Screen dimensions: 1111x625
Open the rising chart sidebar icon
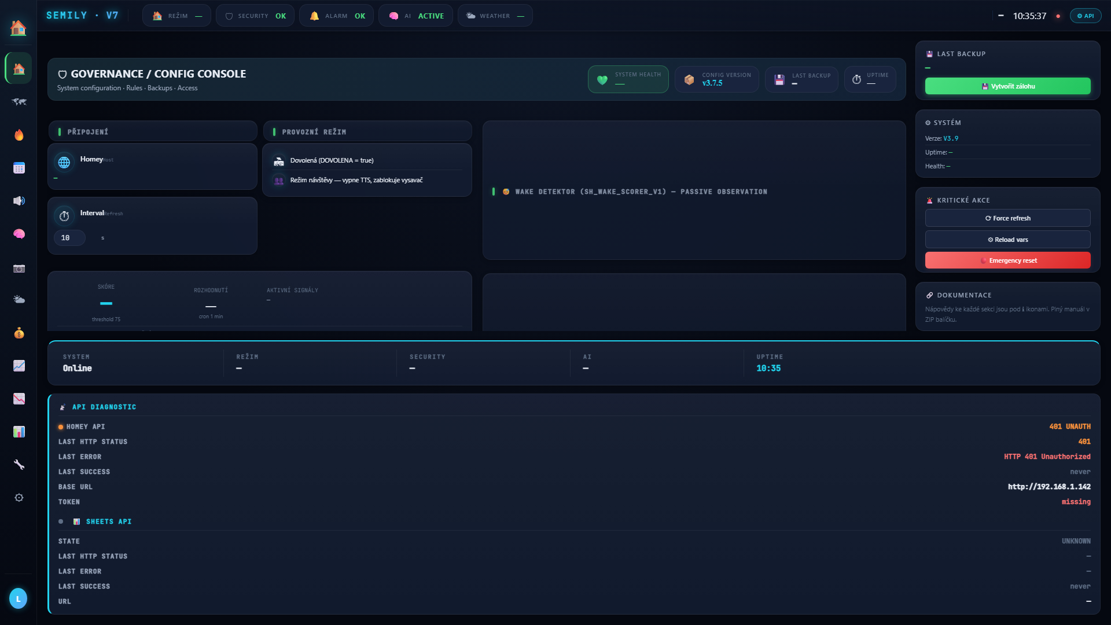click(19, 366)
